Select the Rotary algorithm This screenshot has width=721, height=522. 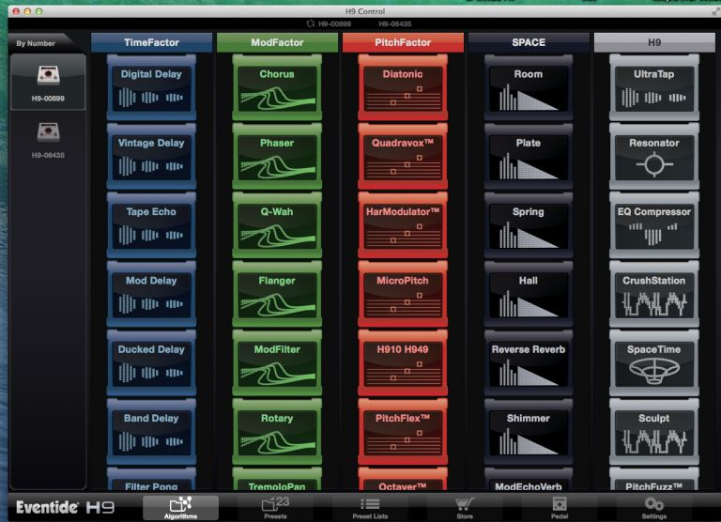point(277,432)
